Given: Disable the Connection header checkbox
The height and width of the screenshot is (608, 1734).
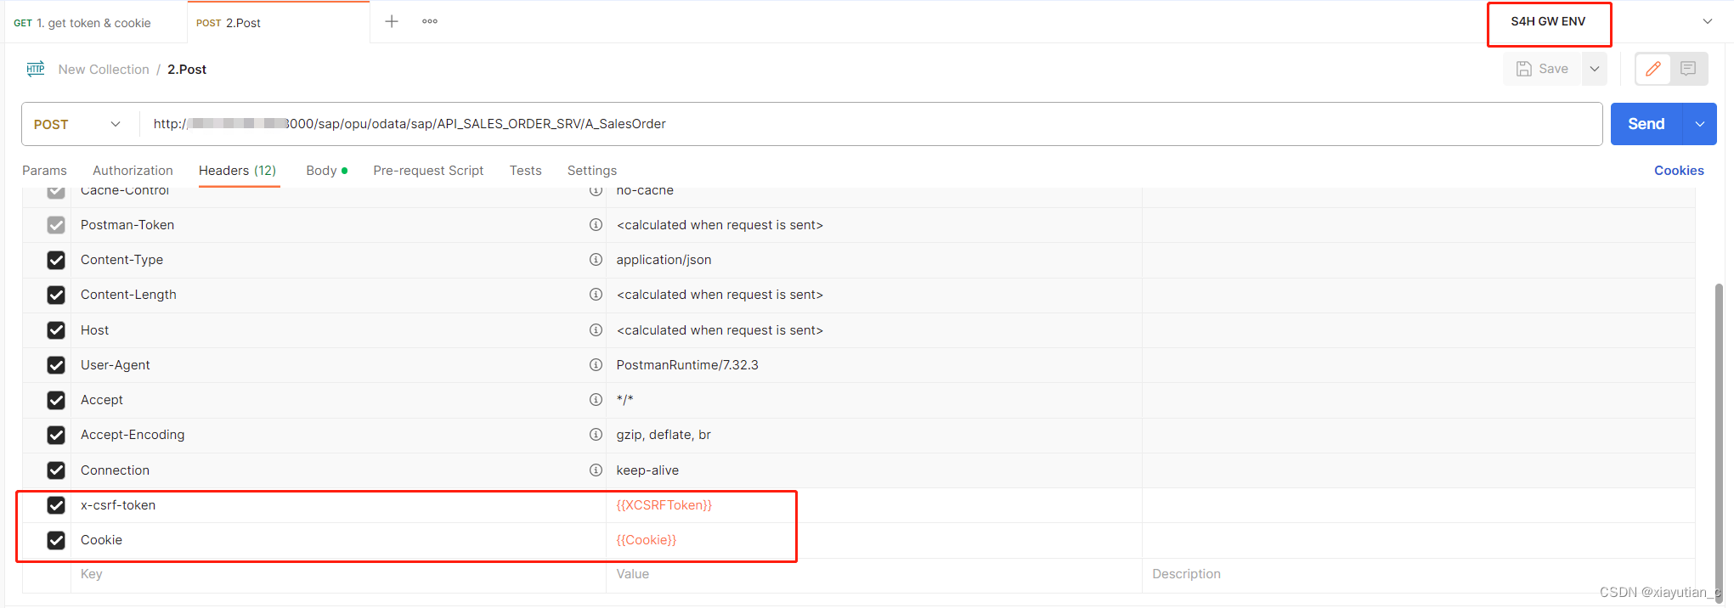Looking at the screenshot, I should 56,470.
